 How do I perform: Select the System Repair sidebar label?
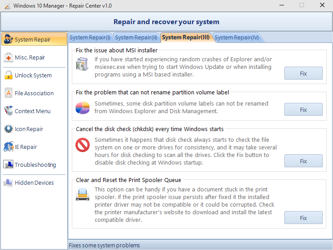point(33,39)
